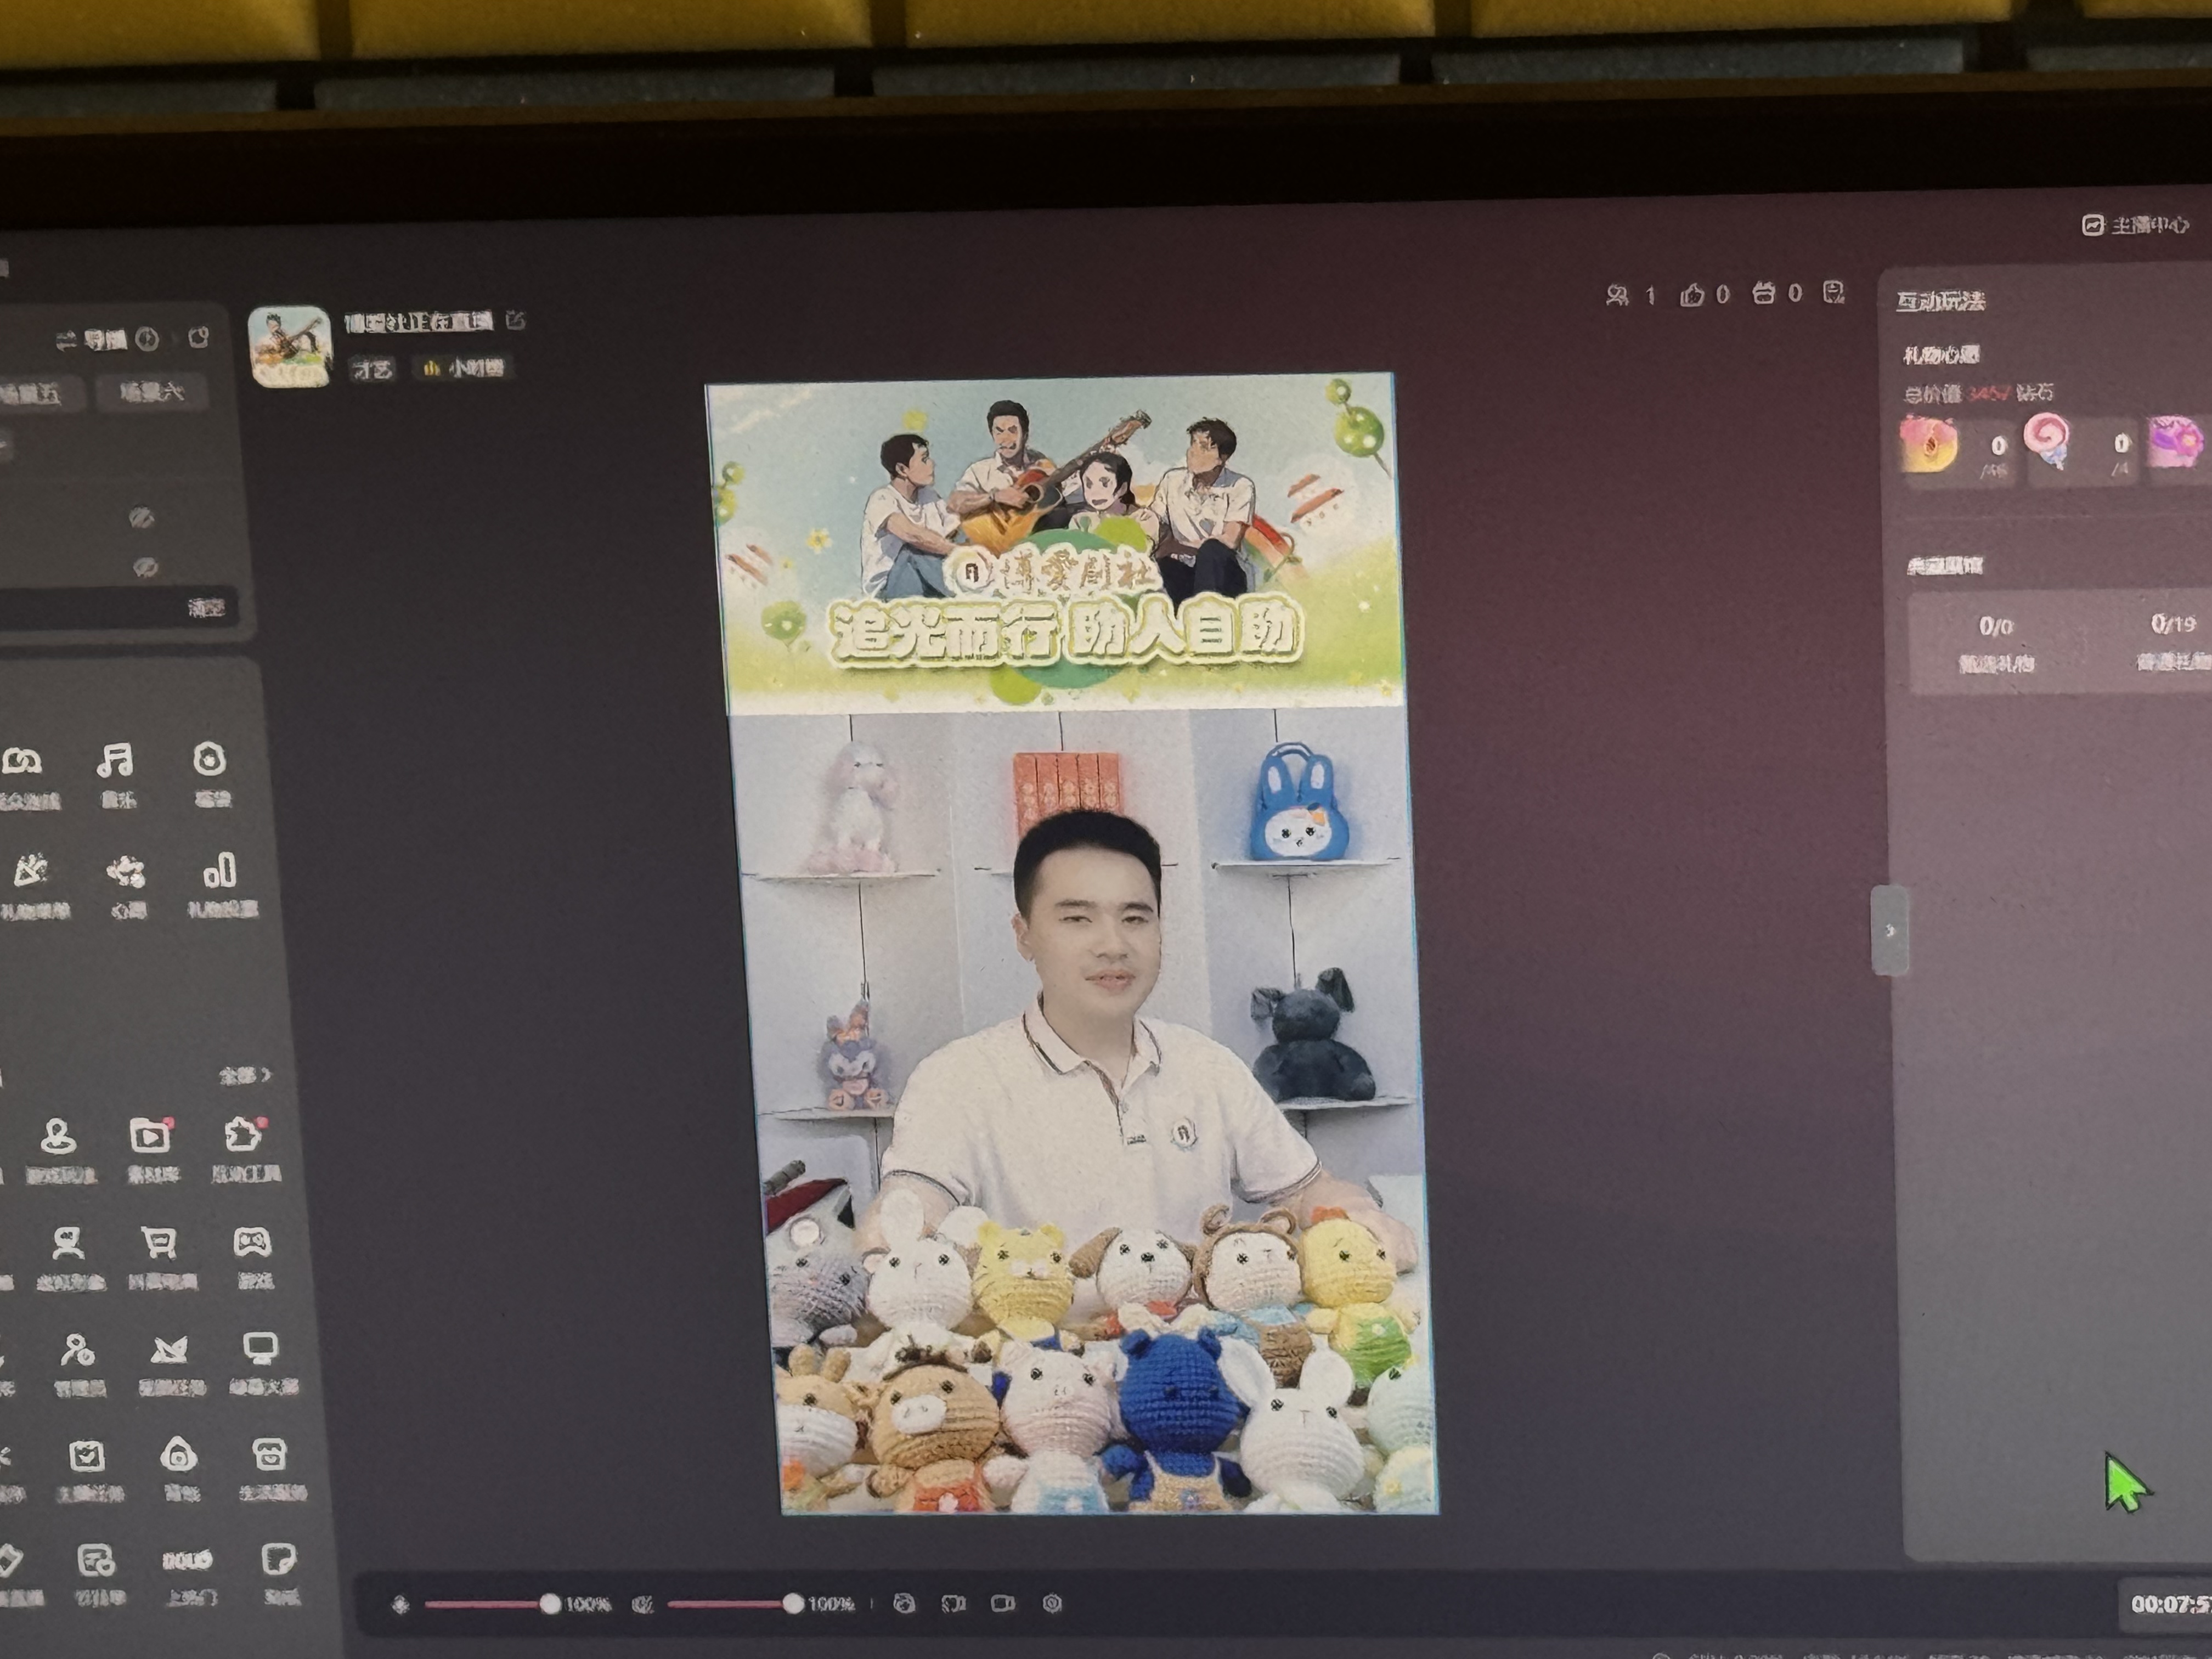Screen dimensions: 2212x1659
Task: Click the thumbs-up likes icon
Action: tap(1692, 294)
